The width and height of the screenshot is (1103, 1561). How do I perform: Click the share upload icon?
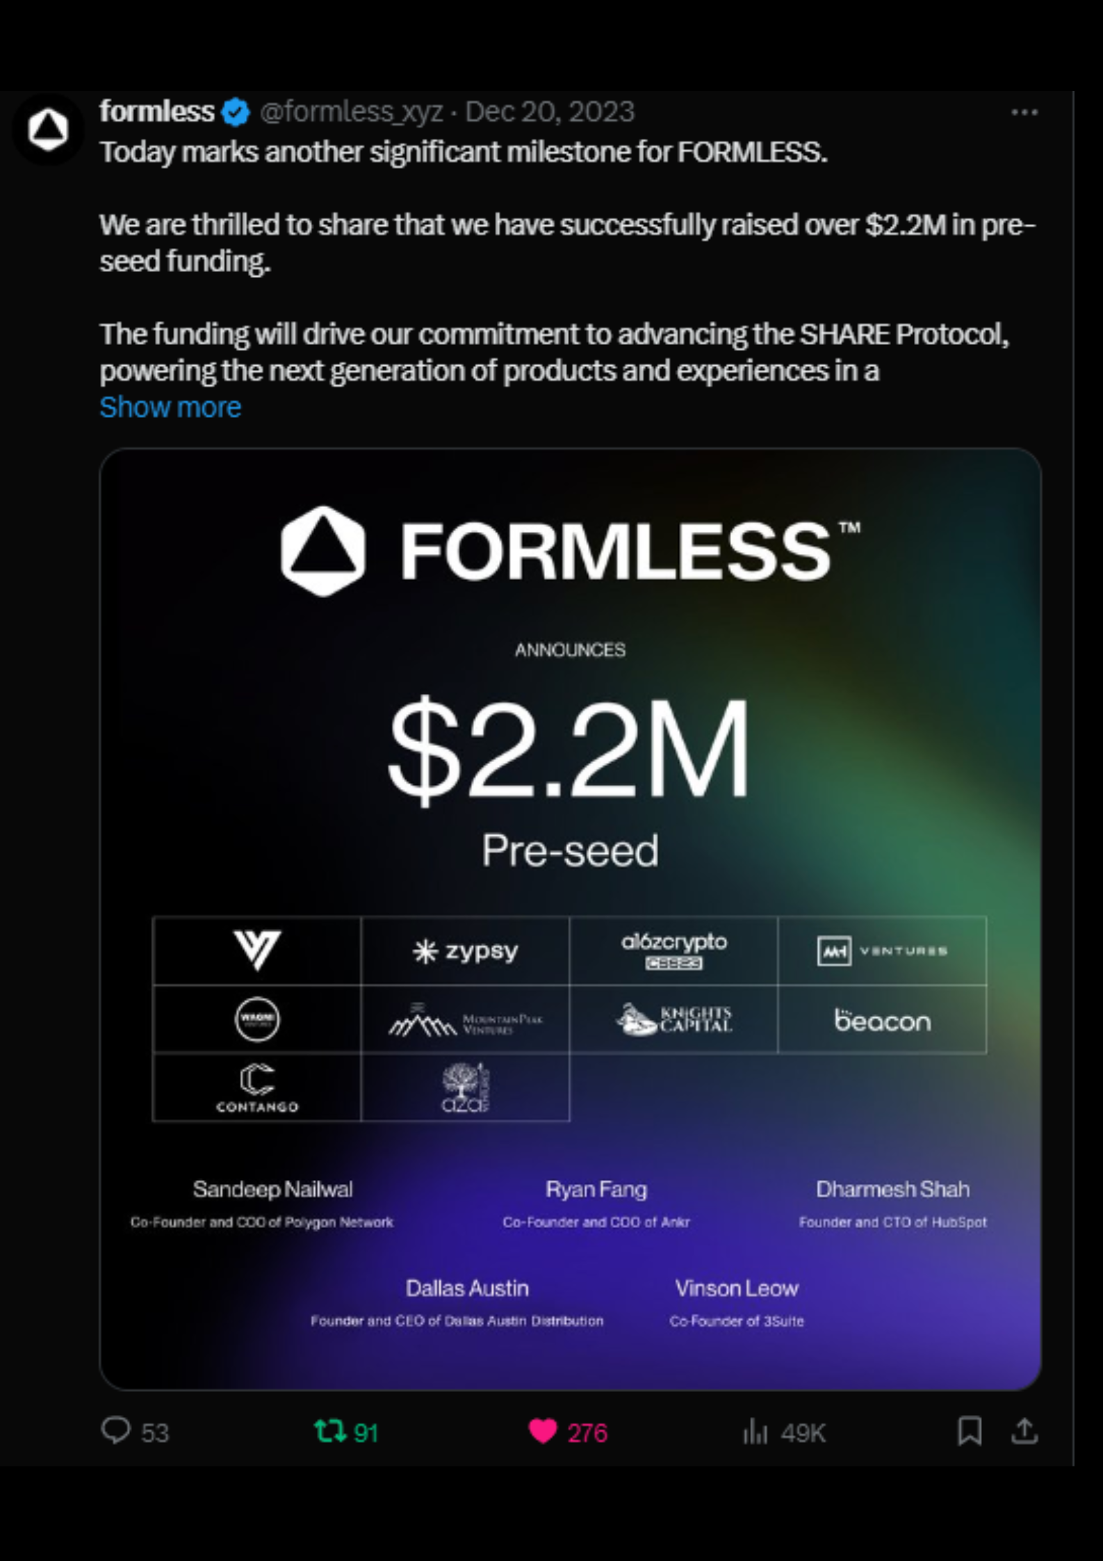point(1024,1431)
